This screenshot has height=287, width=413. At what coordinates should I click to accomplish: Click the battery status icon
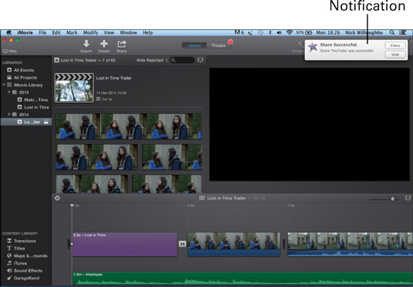[x=309, y=32]
